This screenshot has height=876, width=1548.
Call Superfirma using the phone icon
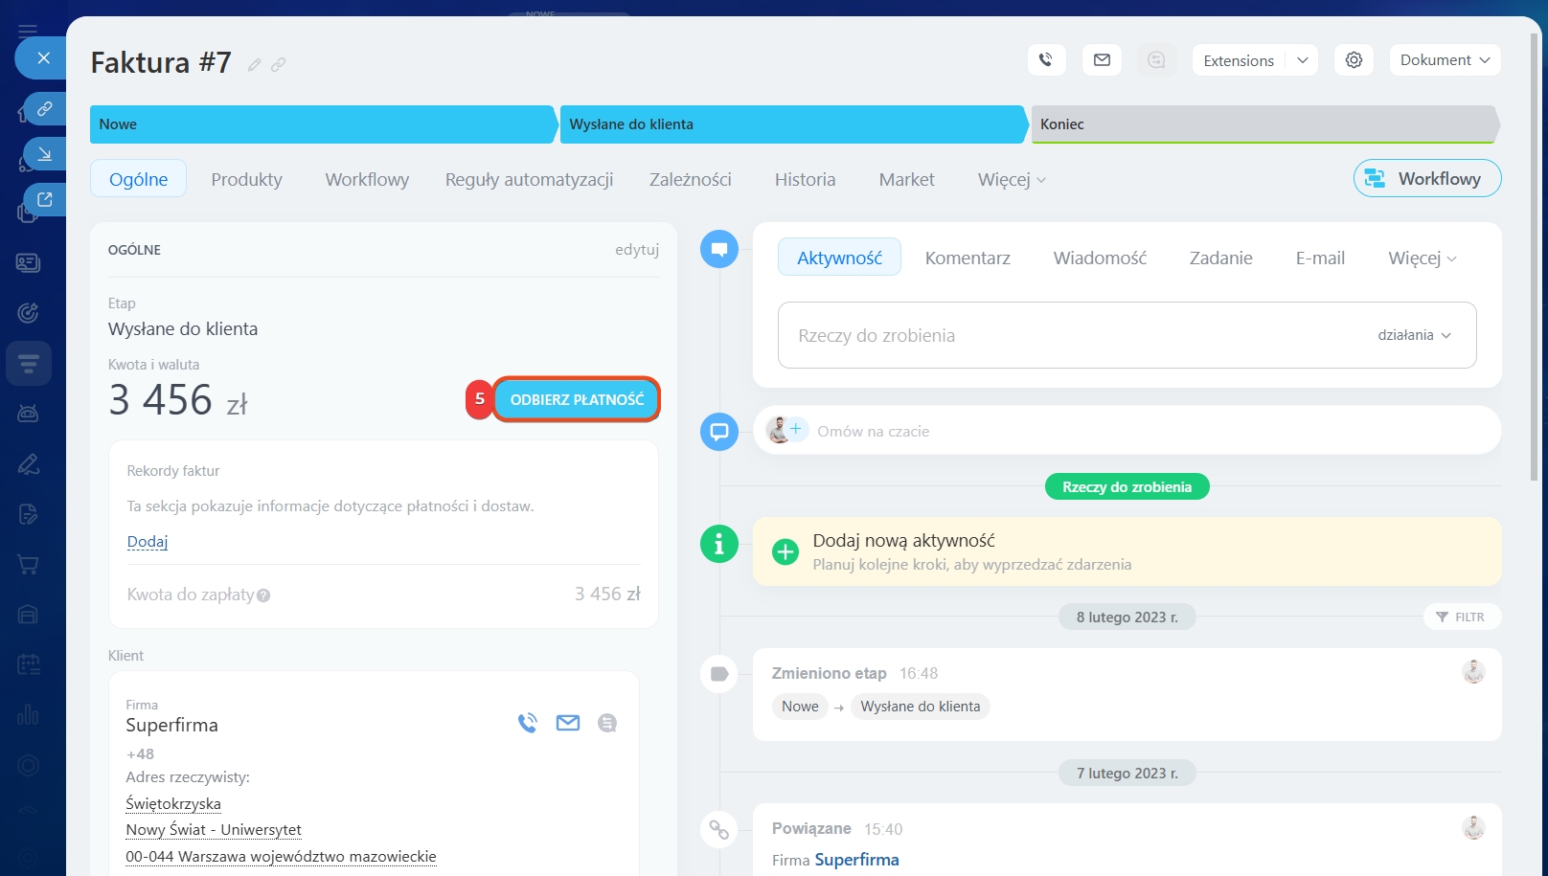[x=527, y=723]
